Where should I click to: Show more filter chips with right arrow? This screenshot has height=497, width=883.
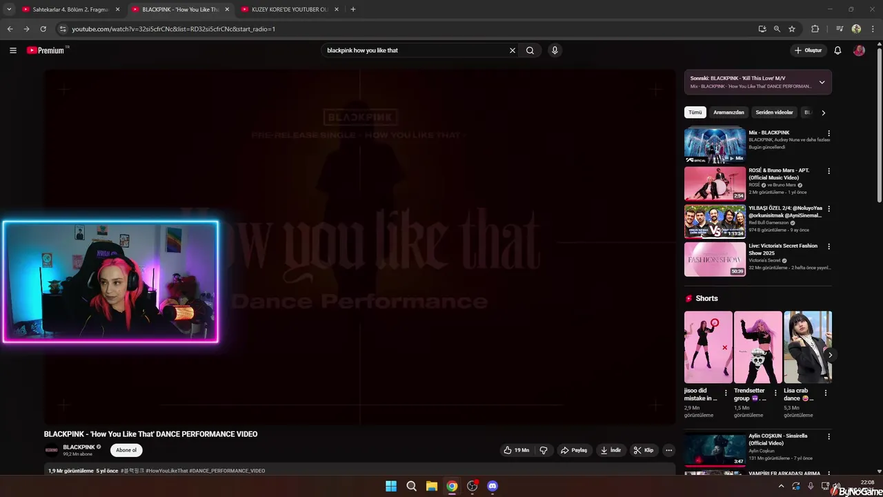[823, 113]
